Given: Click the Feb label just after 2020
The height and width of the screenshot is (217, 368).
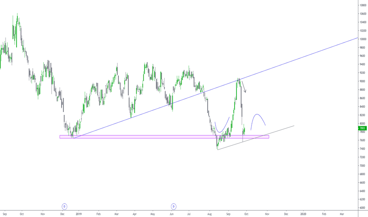Looking at the screenshot, I should tap(324, 214).
